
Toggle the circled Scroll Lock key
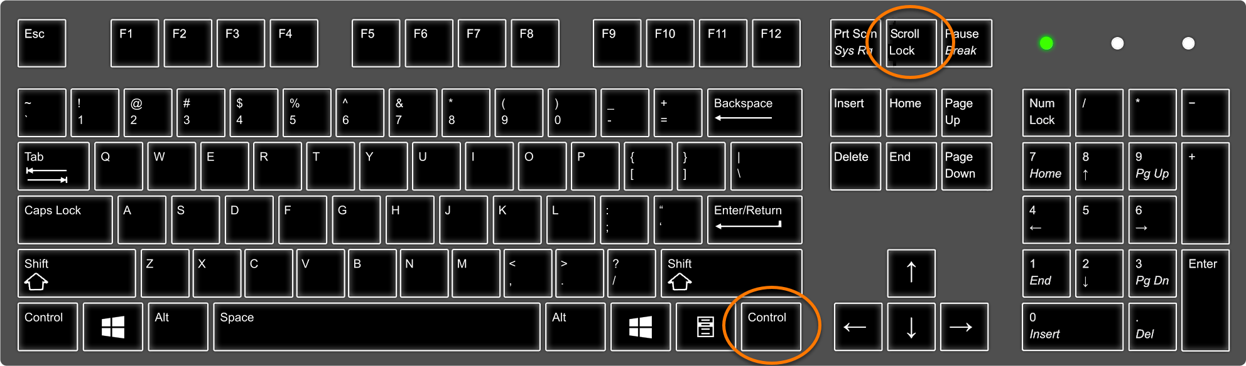click(x=911, y=43)
